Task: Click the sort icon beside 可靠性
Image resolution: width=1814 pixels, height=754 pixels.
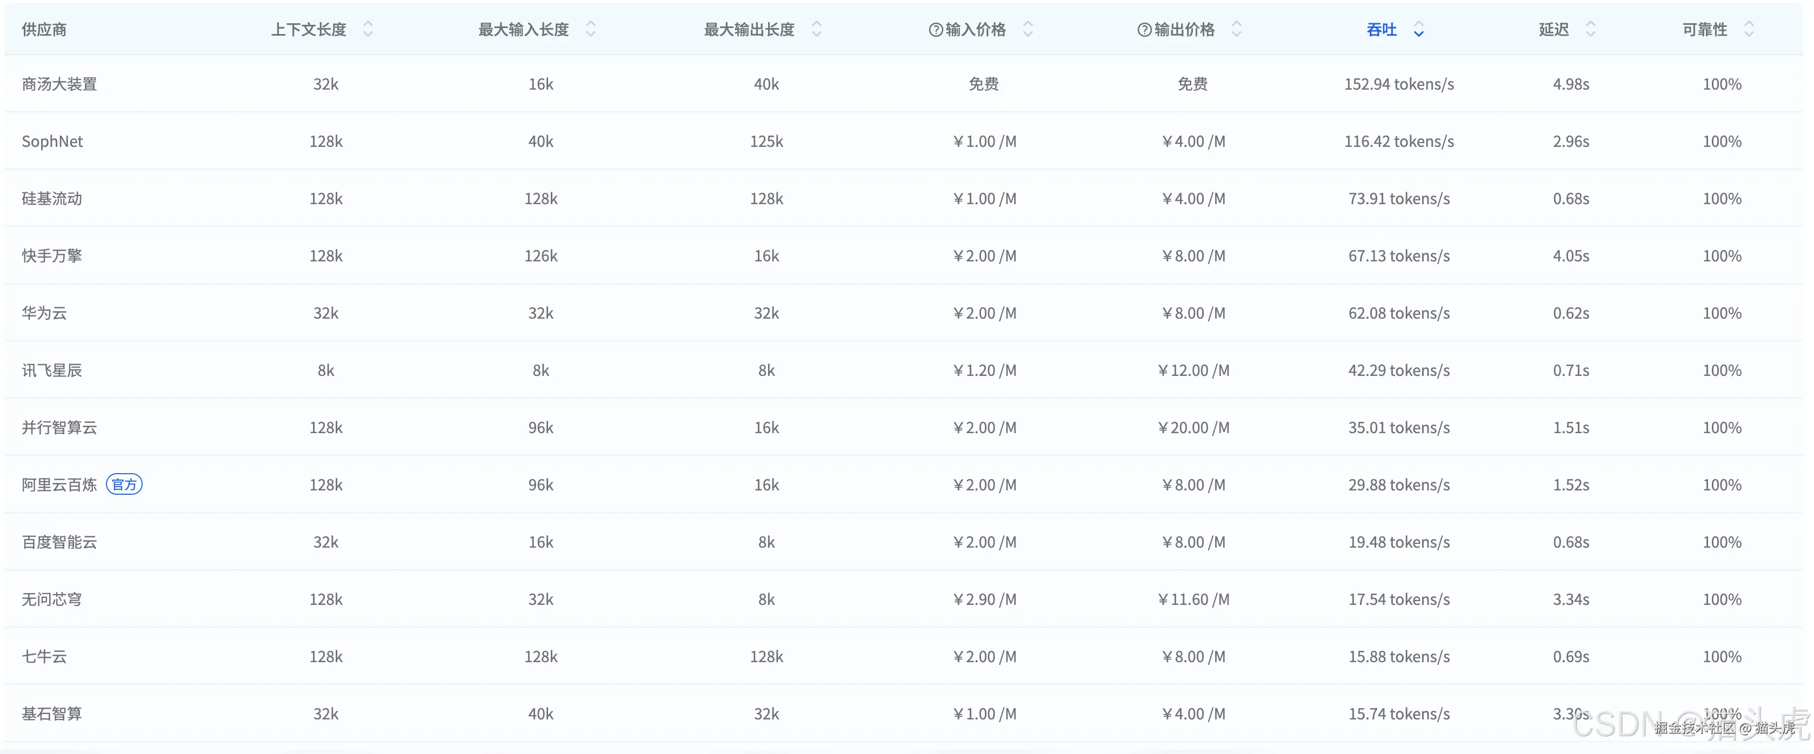Action: click(1749, 29)
